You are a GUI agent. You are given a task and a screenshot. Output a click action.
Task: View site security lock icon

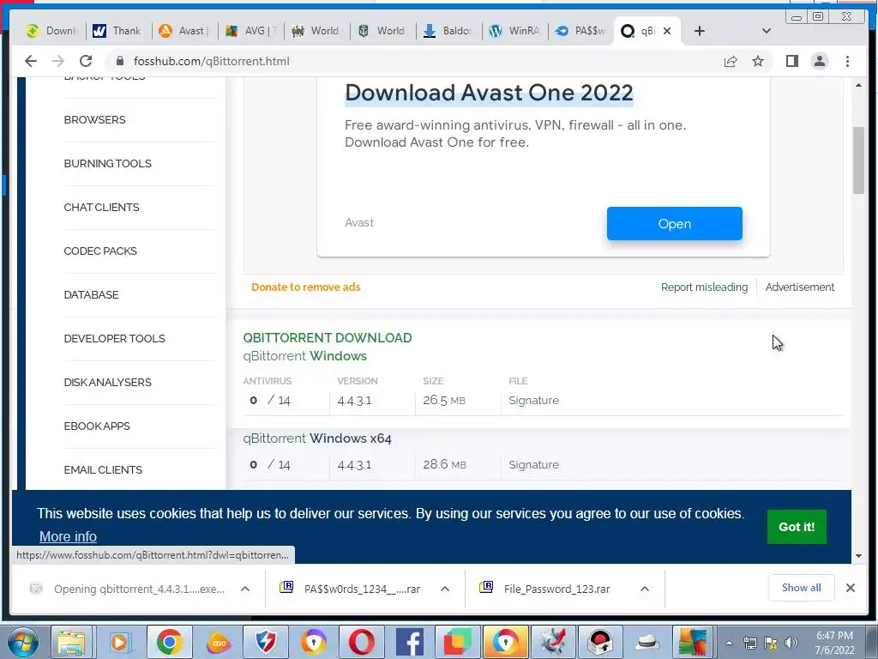pyautogui.click(x=119, y=61)
